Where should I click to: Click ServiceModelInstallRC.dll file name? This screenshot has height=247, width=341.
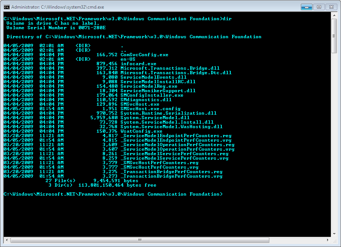click(x=158, y=82)
